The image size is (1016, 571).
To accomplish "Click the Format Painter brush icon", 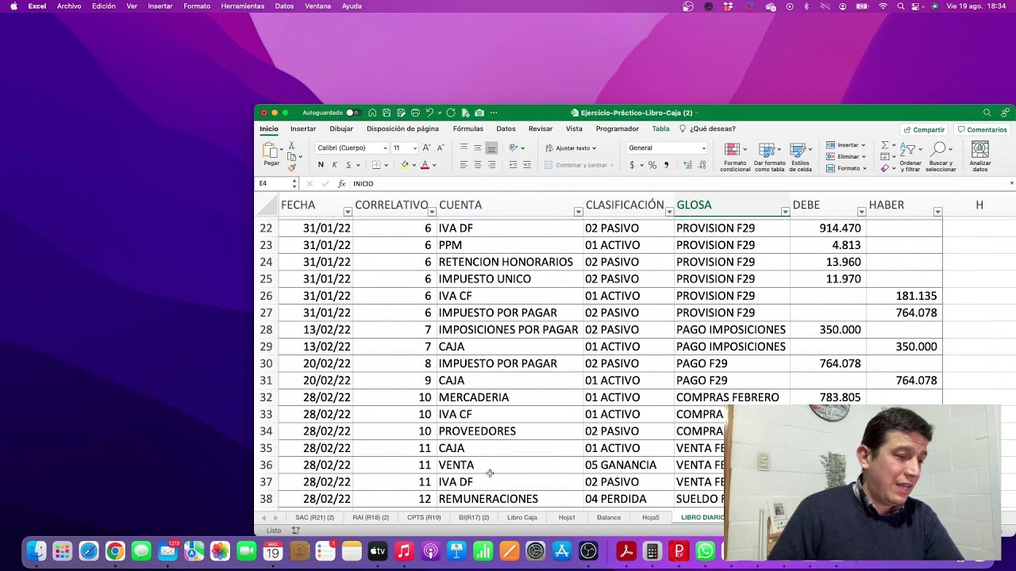I will (x=291, y=167).
